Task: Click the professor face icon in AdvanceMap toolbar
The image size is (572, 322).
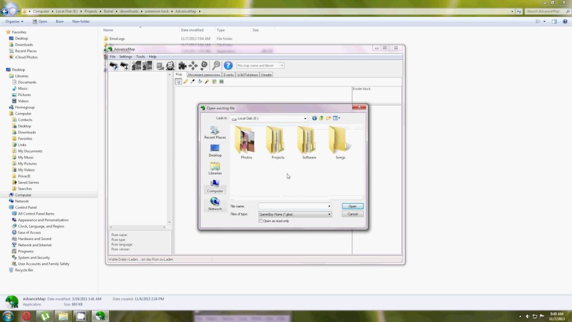Action: [x=170, y=66]
